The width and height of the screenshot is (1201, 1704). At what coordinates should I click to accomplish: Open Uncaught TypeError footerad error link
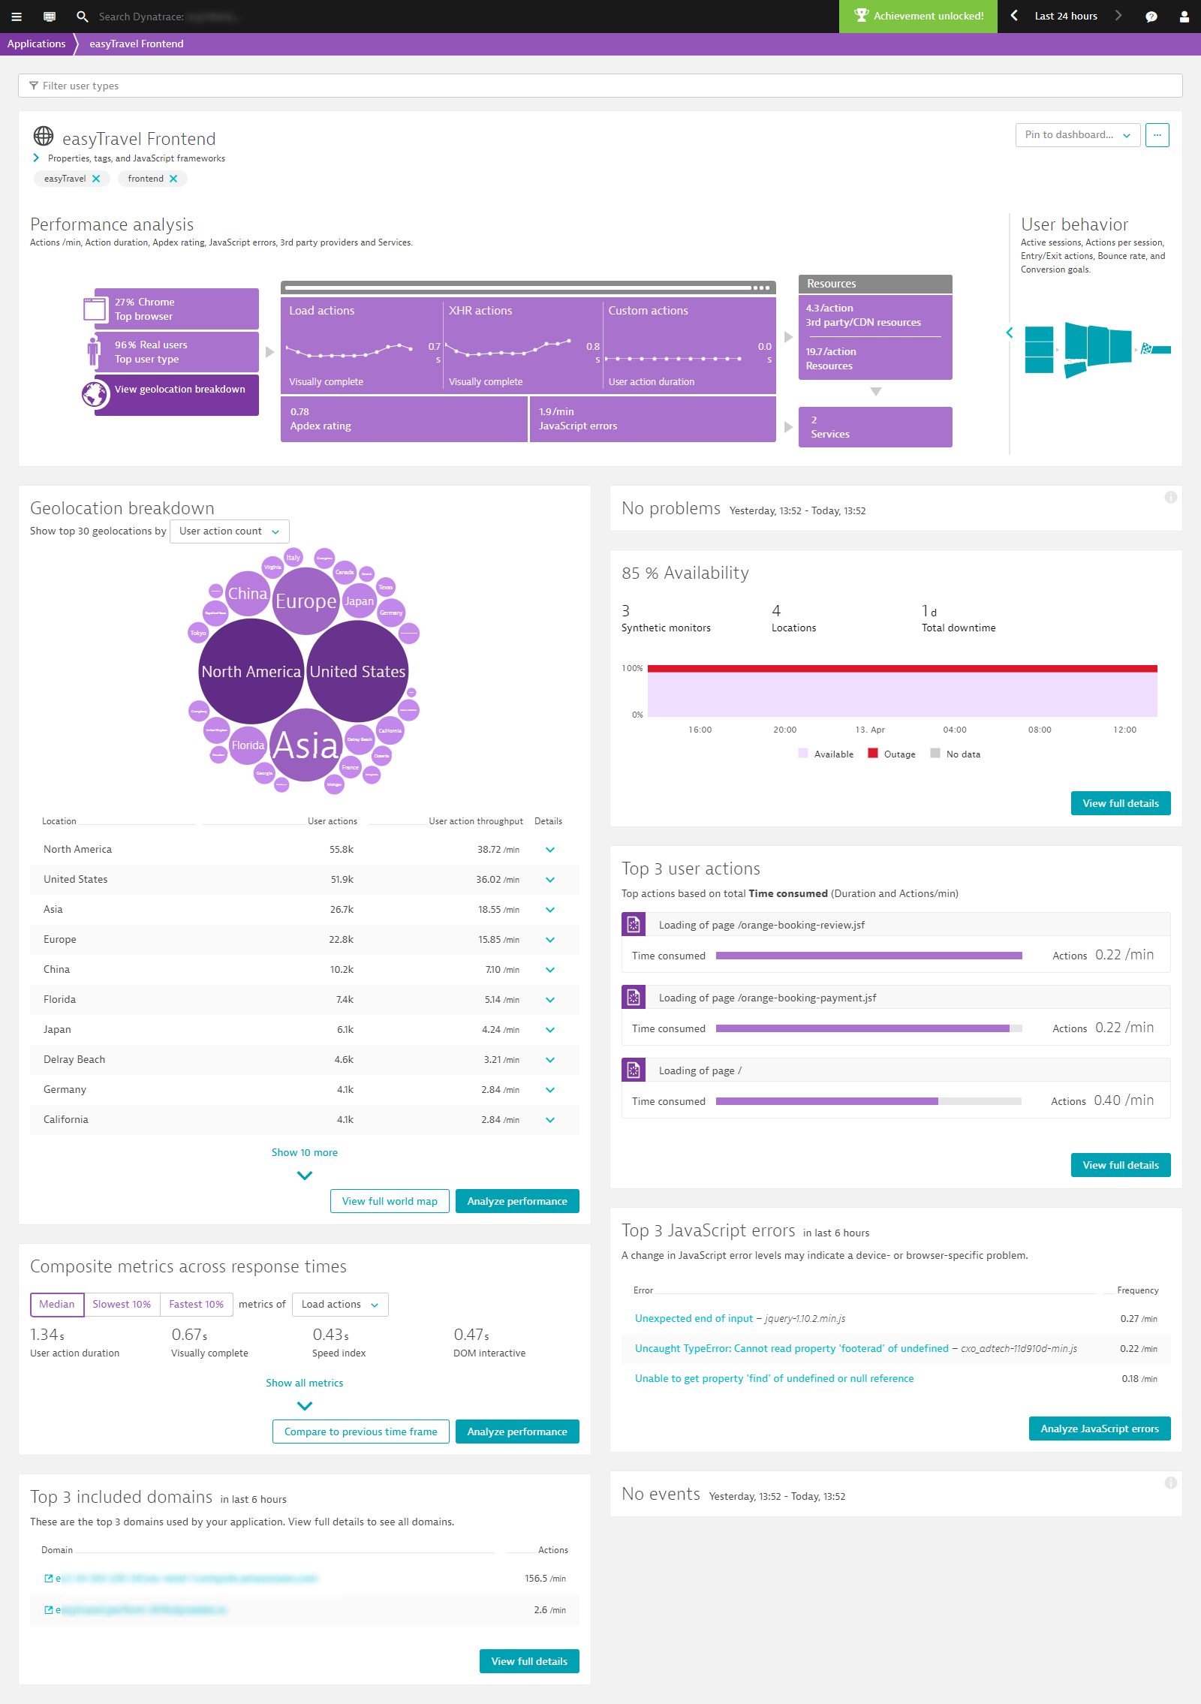click(792, 1349)
